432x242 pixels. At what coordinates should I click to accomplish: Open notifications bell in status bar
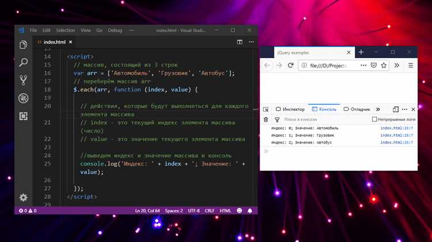coord(250,210)
